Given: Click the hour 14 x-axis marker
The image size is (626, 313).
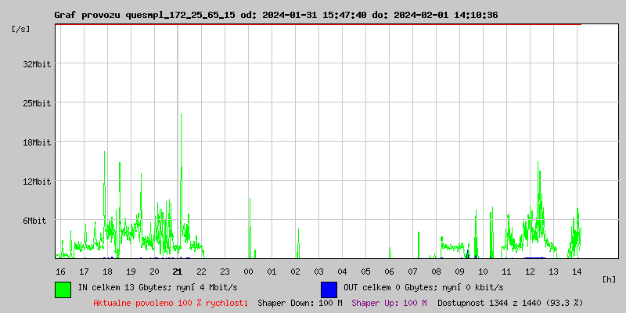Looking at the screenshot, I should click(577, 271).
